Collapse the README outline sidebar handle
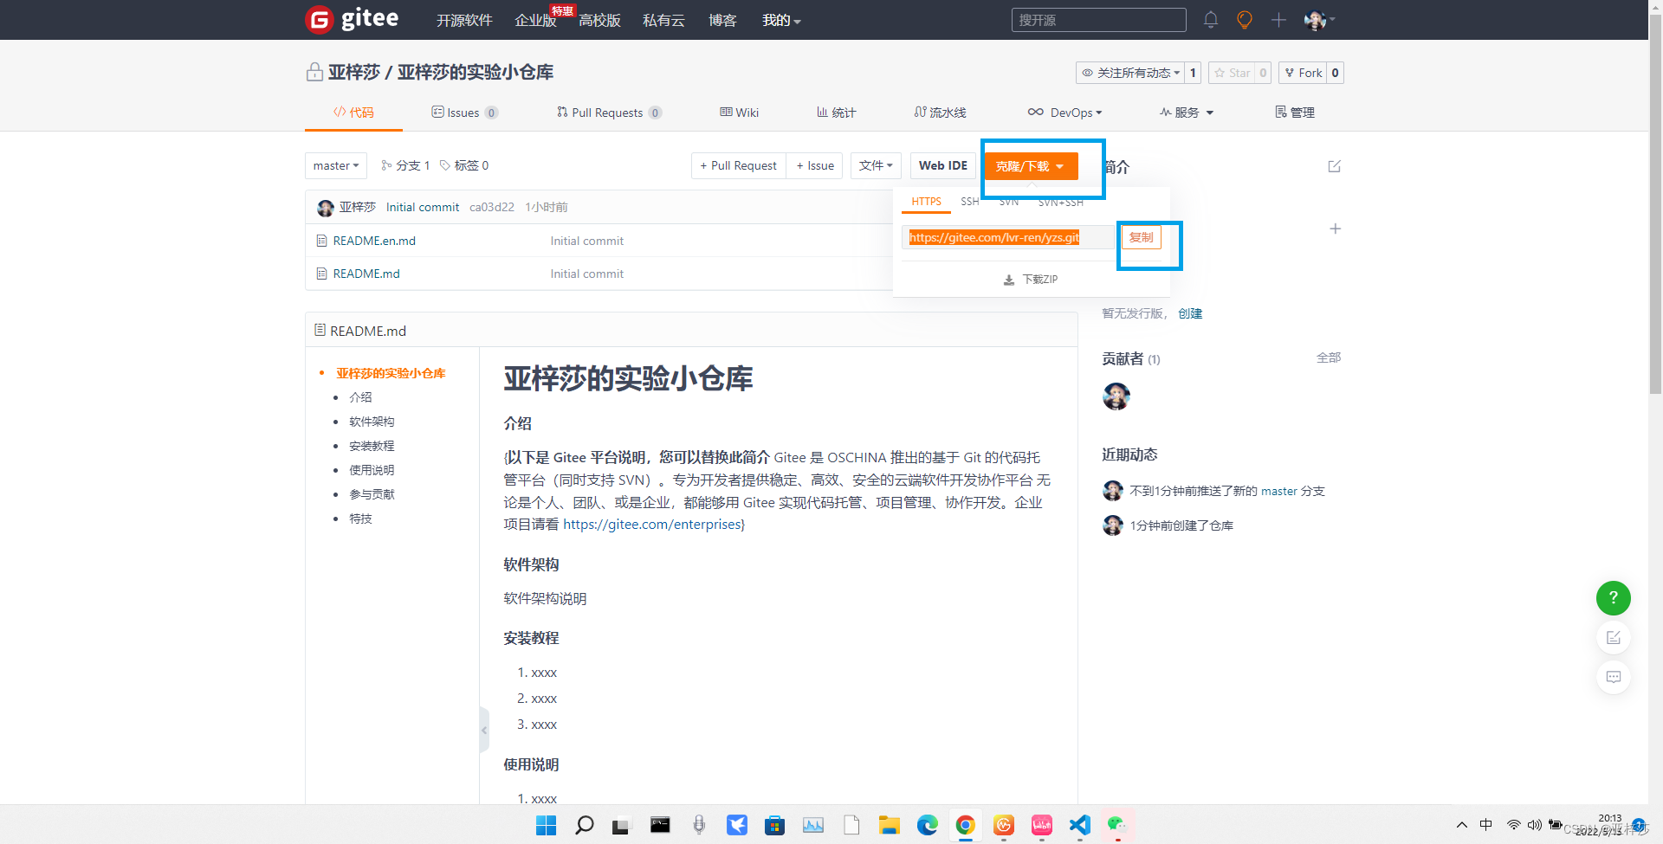 [484, 730]
